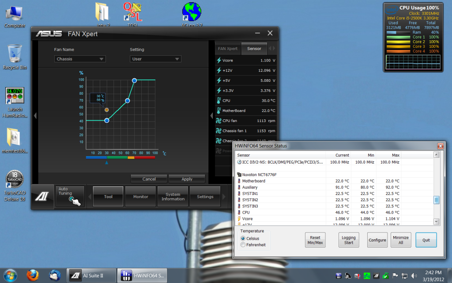
Task: Open the Fan Name dropdown showing Chassis
Action: (x=80, y=59)
